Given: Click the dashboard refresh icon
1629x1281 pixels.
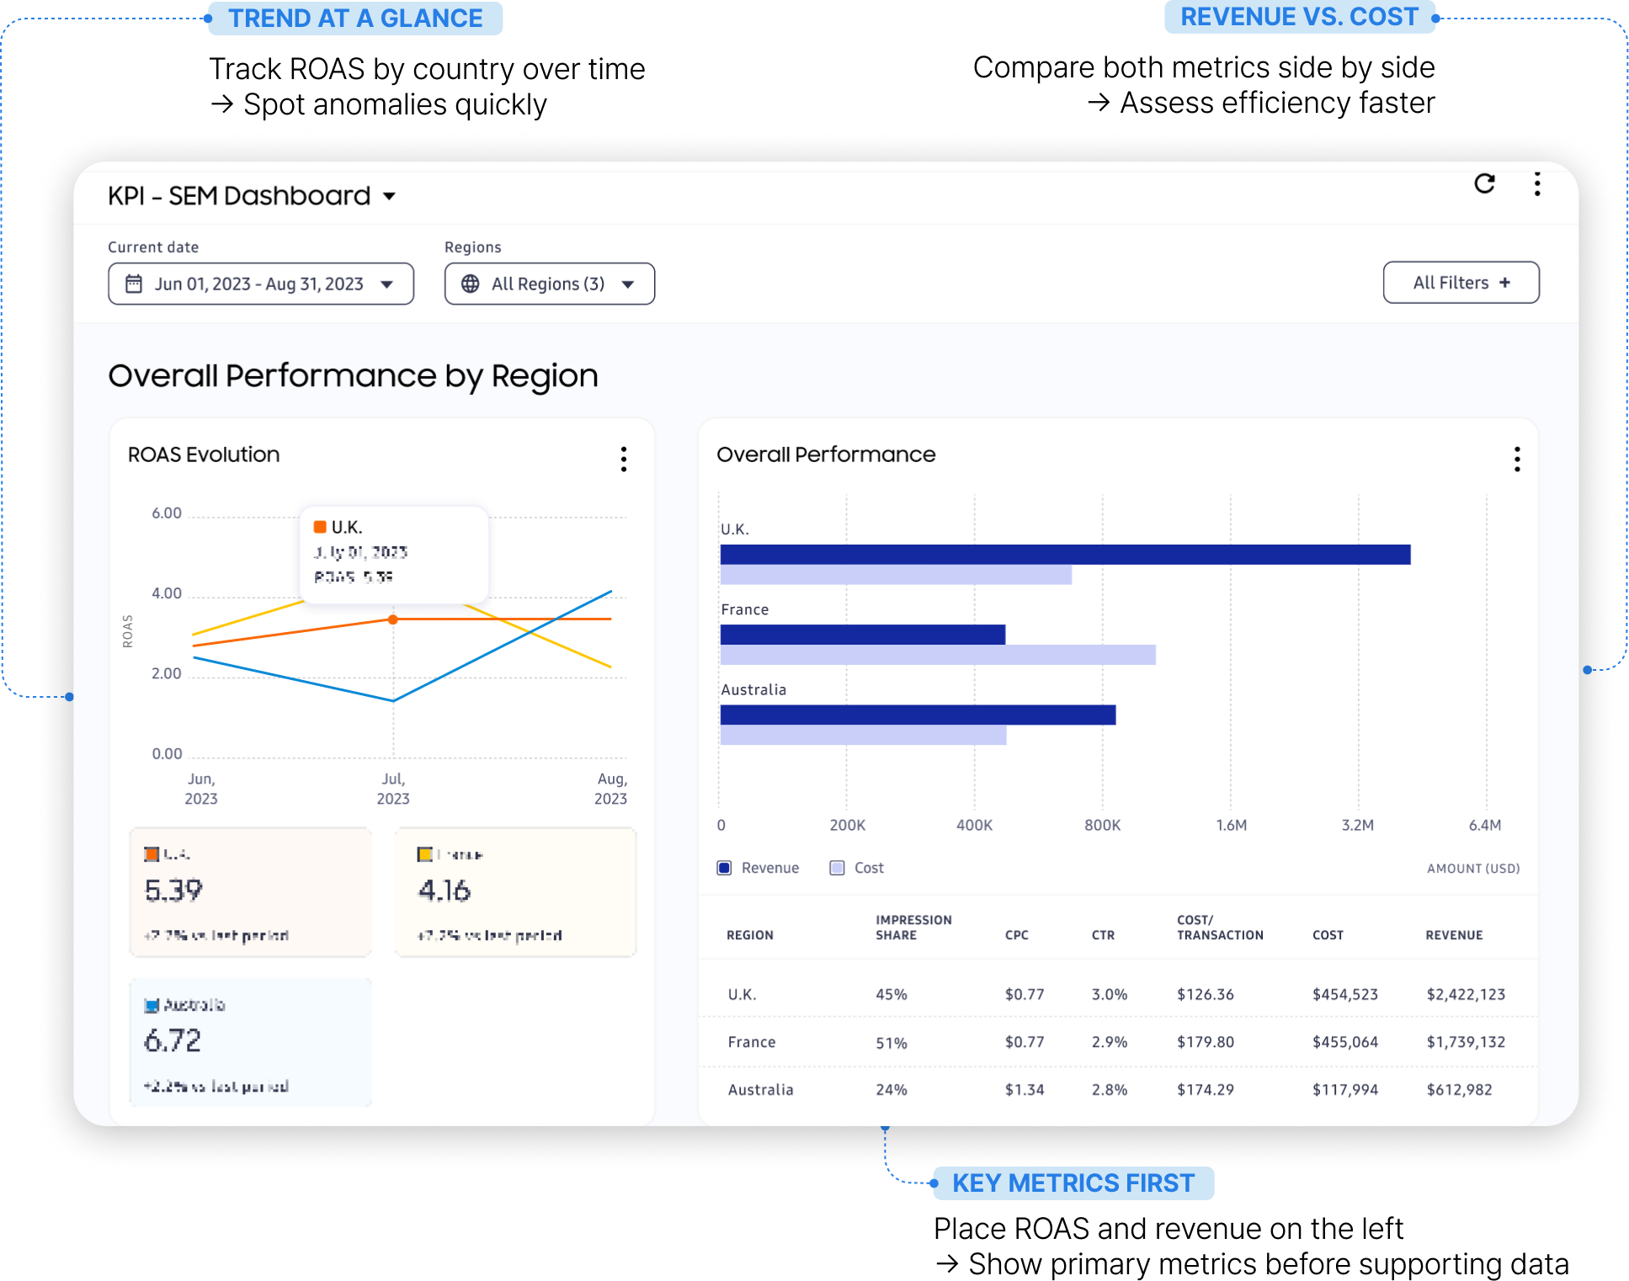Looking at the screenshot, I should coord(1484,183).
